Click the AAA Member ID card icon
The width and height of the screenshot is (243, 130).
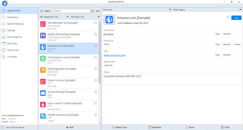click(43, 24)
